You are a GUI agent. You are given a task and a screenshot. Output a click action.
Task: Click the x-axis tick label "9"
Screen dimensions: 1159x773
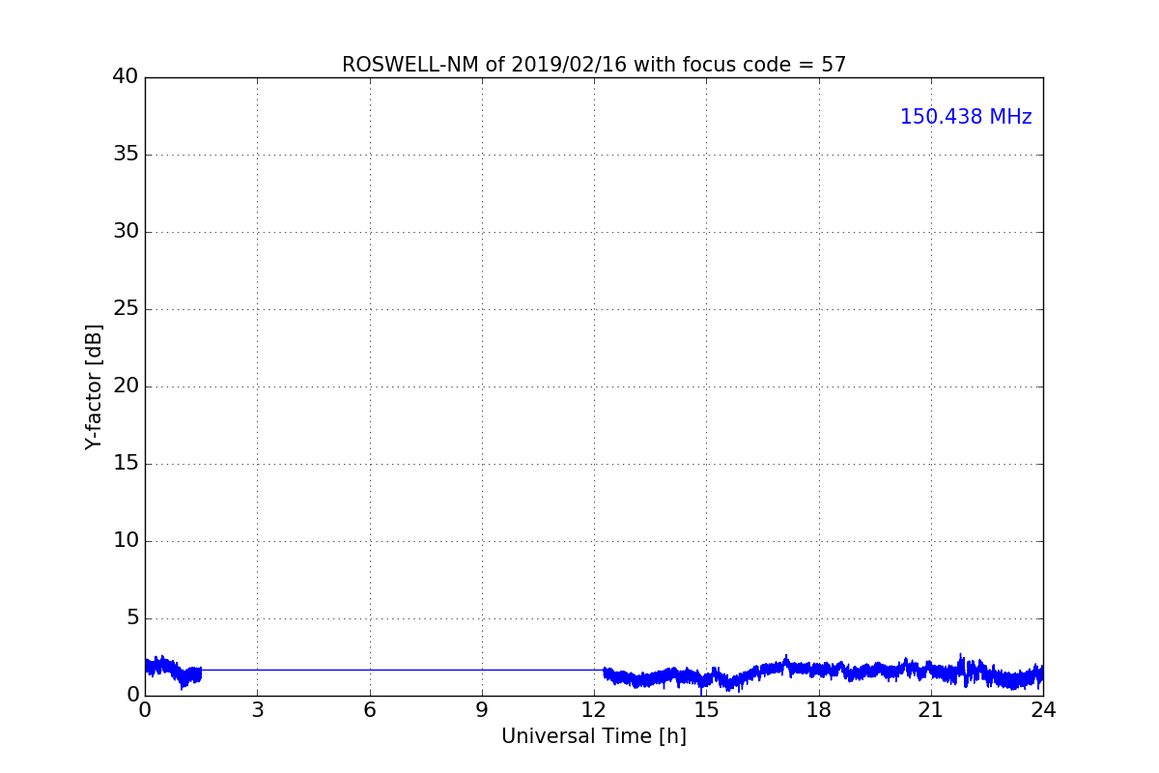click(x=482, y=710)
